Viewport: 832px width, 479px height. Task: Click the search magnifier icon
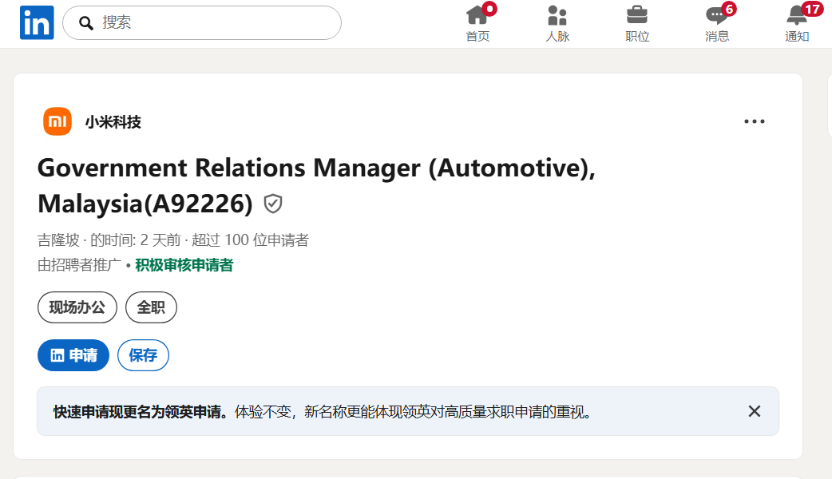pos(86,23)
